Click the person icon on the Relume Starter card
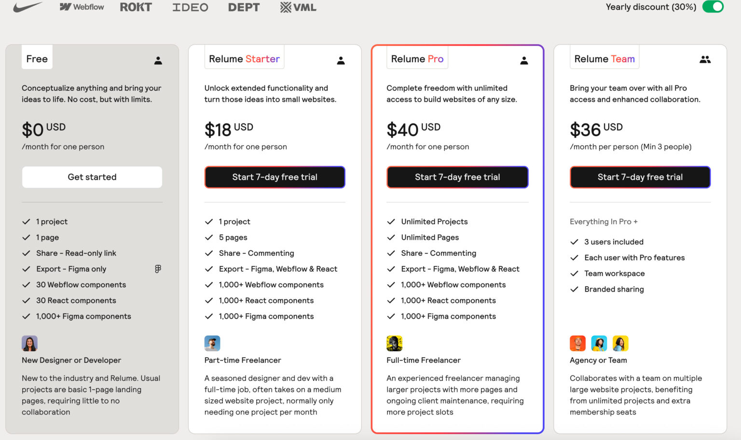Screen dimensions: 741x440 pos(341,60)
